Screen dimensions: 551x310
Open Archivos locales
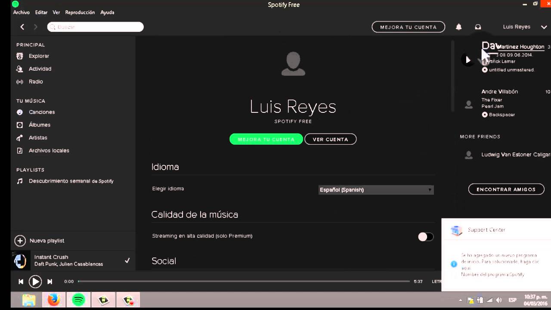pyautogui.click(x=49, y=151)
